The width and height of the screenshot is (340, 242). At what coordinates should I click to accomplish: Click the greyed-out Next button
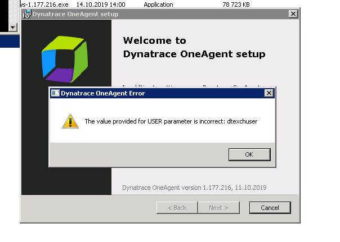point(219,208)
